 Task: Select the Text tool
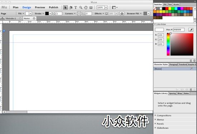[76, 8]
